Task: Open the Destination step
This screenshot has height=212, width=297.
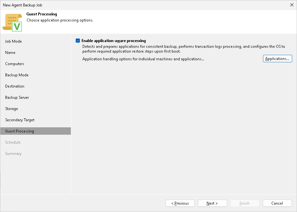Action: click(x=14, y=86)
